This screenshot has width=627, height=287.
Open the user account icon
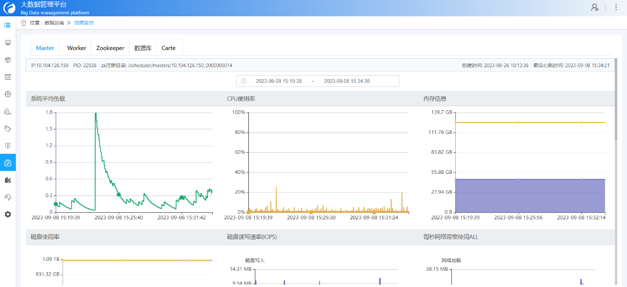coord(594,7)
